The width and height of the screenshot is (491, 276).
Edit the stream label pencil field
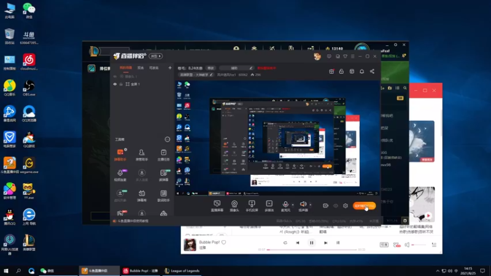(x=236, y=68)
